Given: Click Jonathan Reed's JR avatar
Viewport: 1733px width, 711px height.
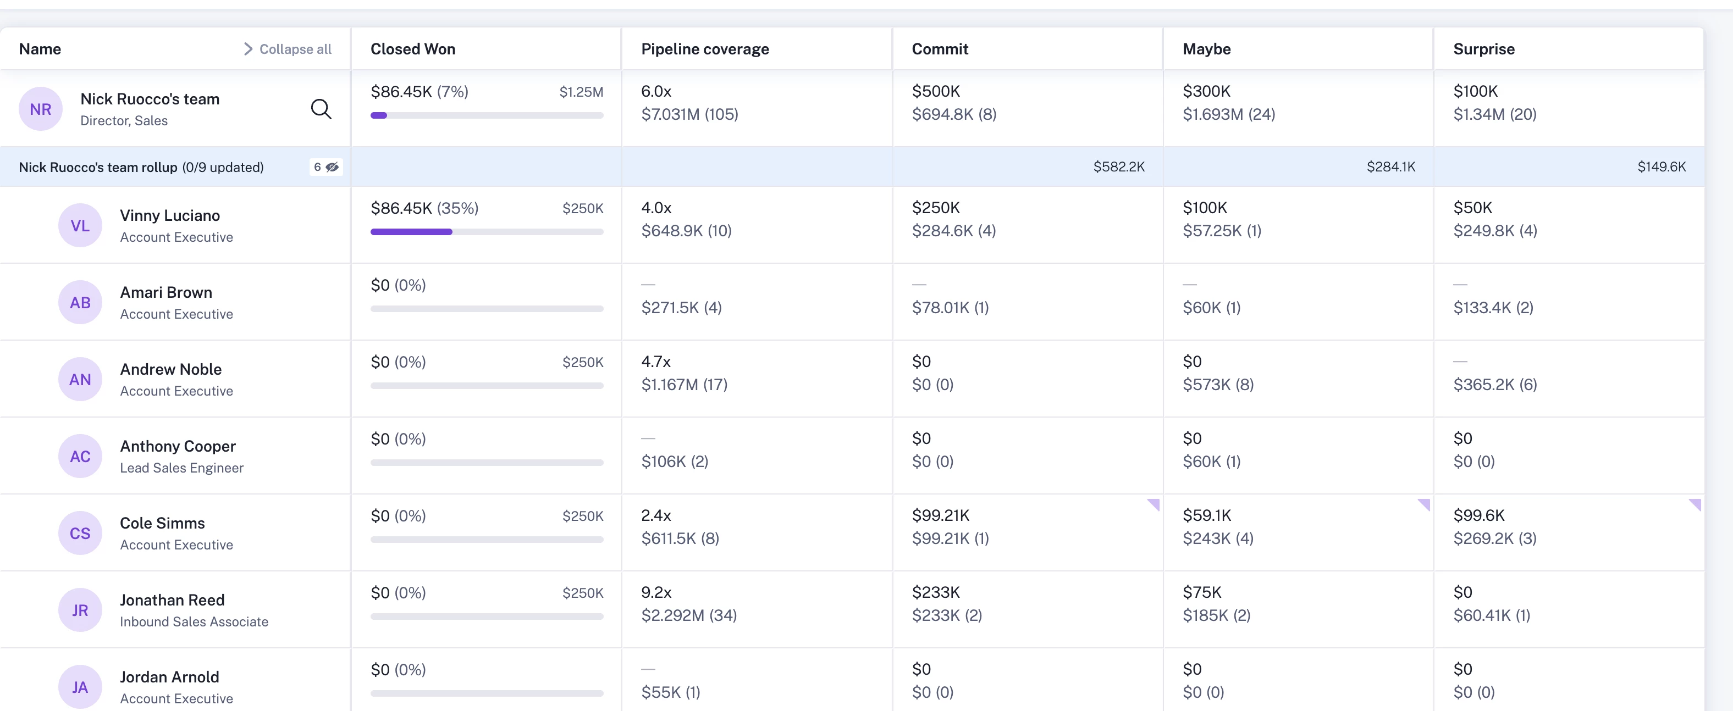Looking at the screenshot, I should (80, 610).
